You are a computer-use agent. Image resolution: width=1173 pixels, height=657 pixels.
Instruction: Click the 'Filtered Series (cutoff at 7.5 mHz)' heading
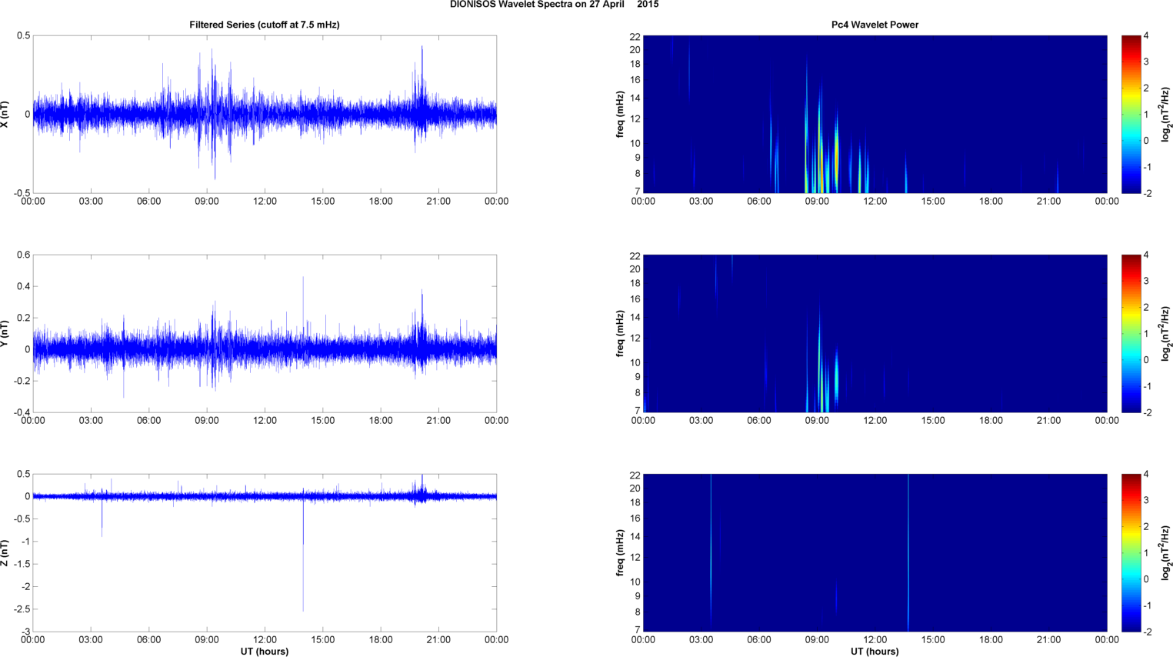[265, 25]
